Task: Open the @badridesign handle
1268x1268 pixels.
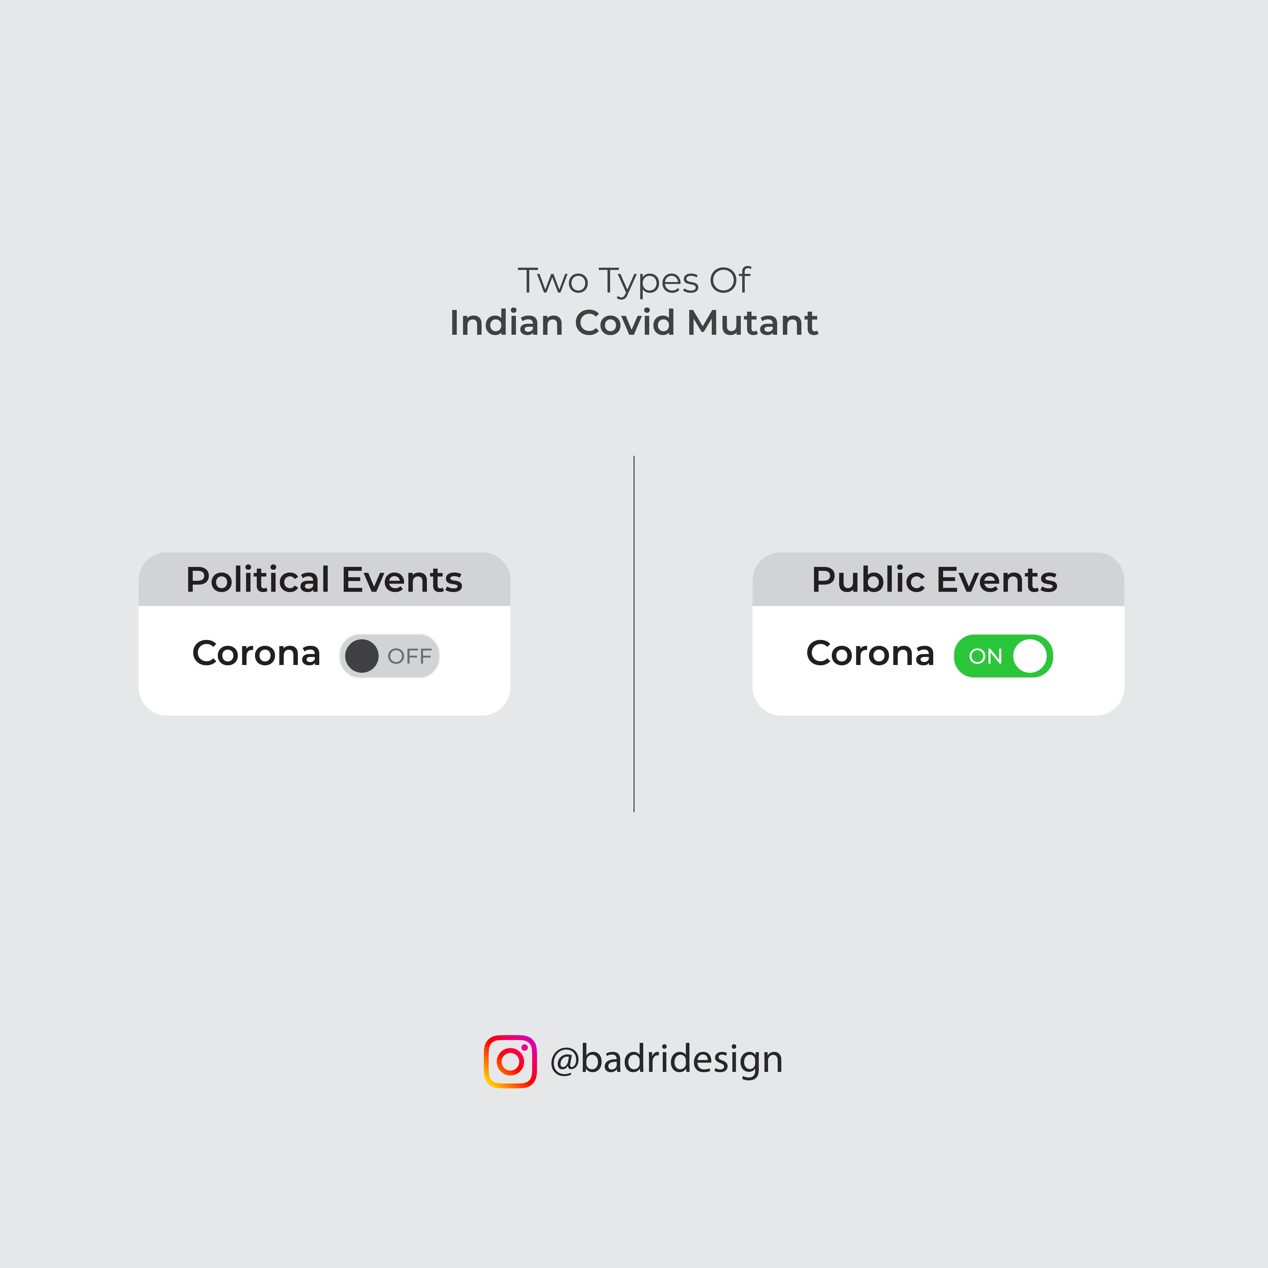Action: (x=666, y=1060)
